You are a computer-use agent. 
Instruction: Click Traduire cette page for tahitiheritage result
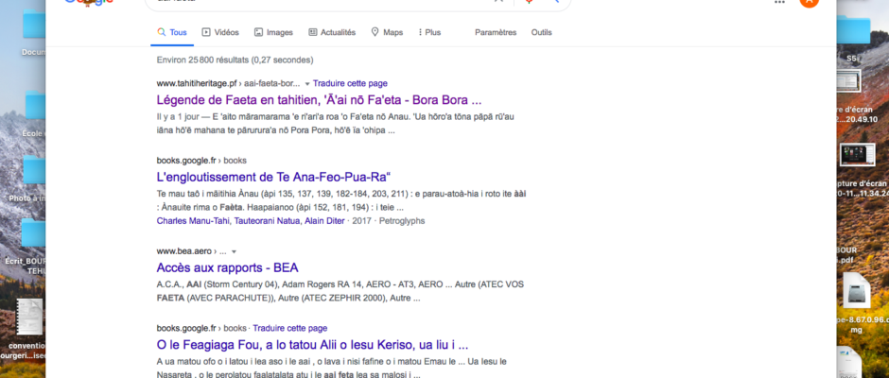(x=350, y=83)
